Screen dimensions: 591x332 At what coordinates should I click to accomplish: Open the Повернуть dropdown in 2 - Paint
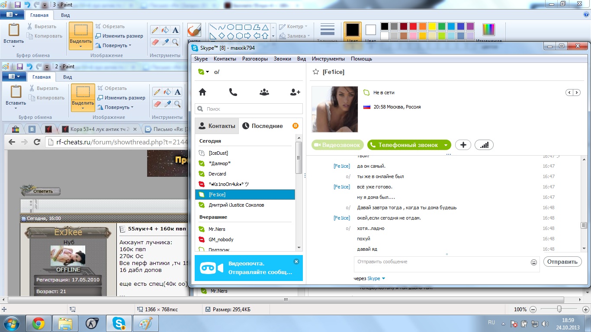[x=116, y=107]
